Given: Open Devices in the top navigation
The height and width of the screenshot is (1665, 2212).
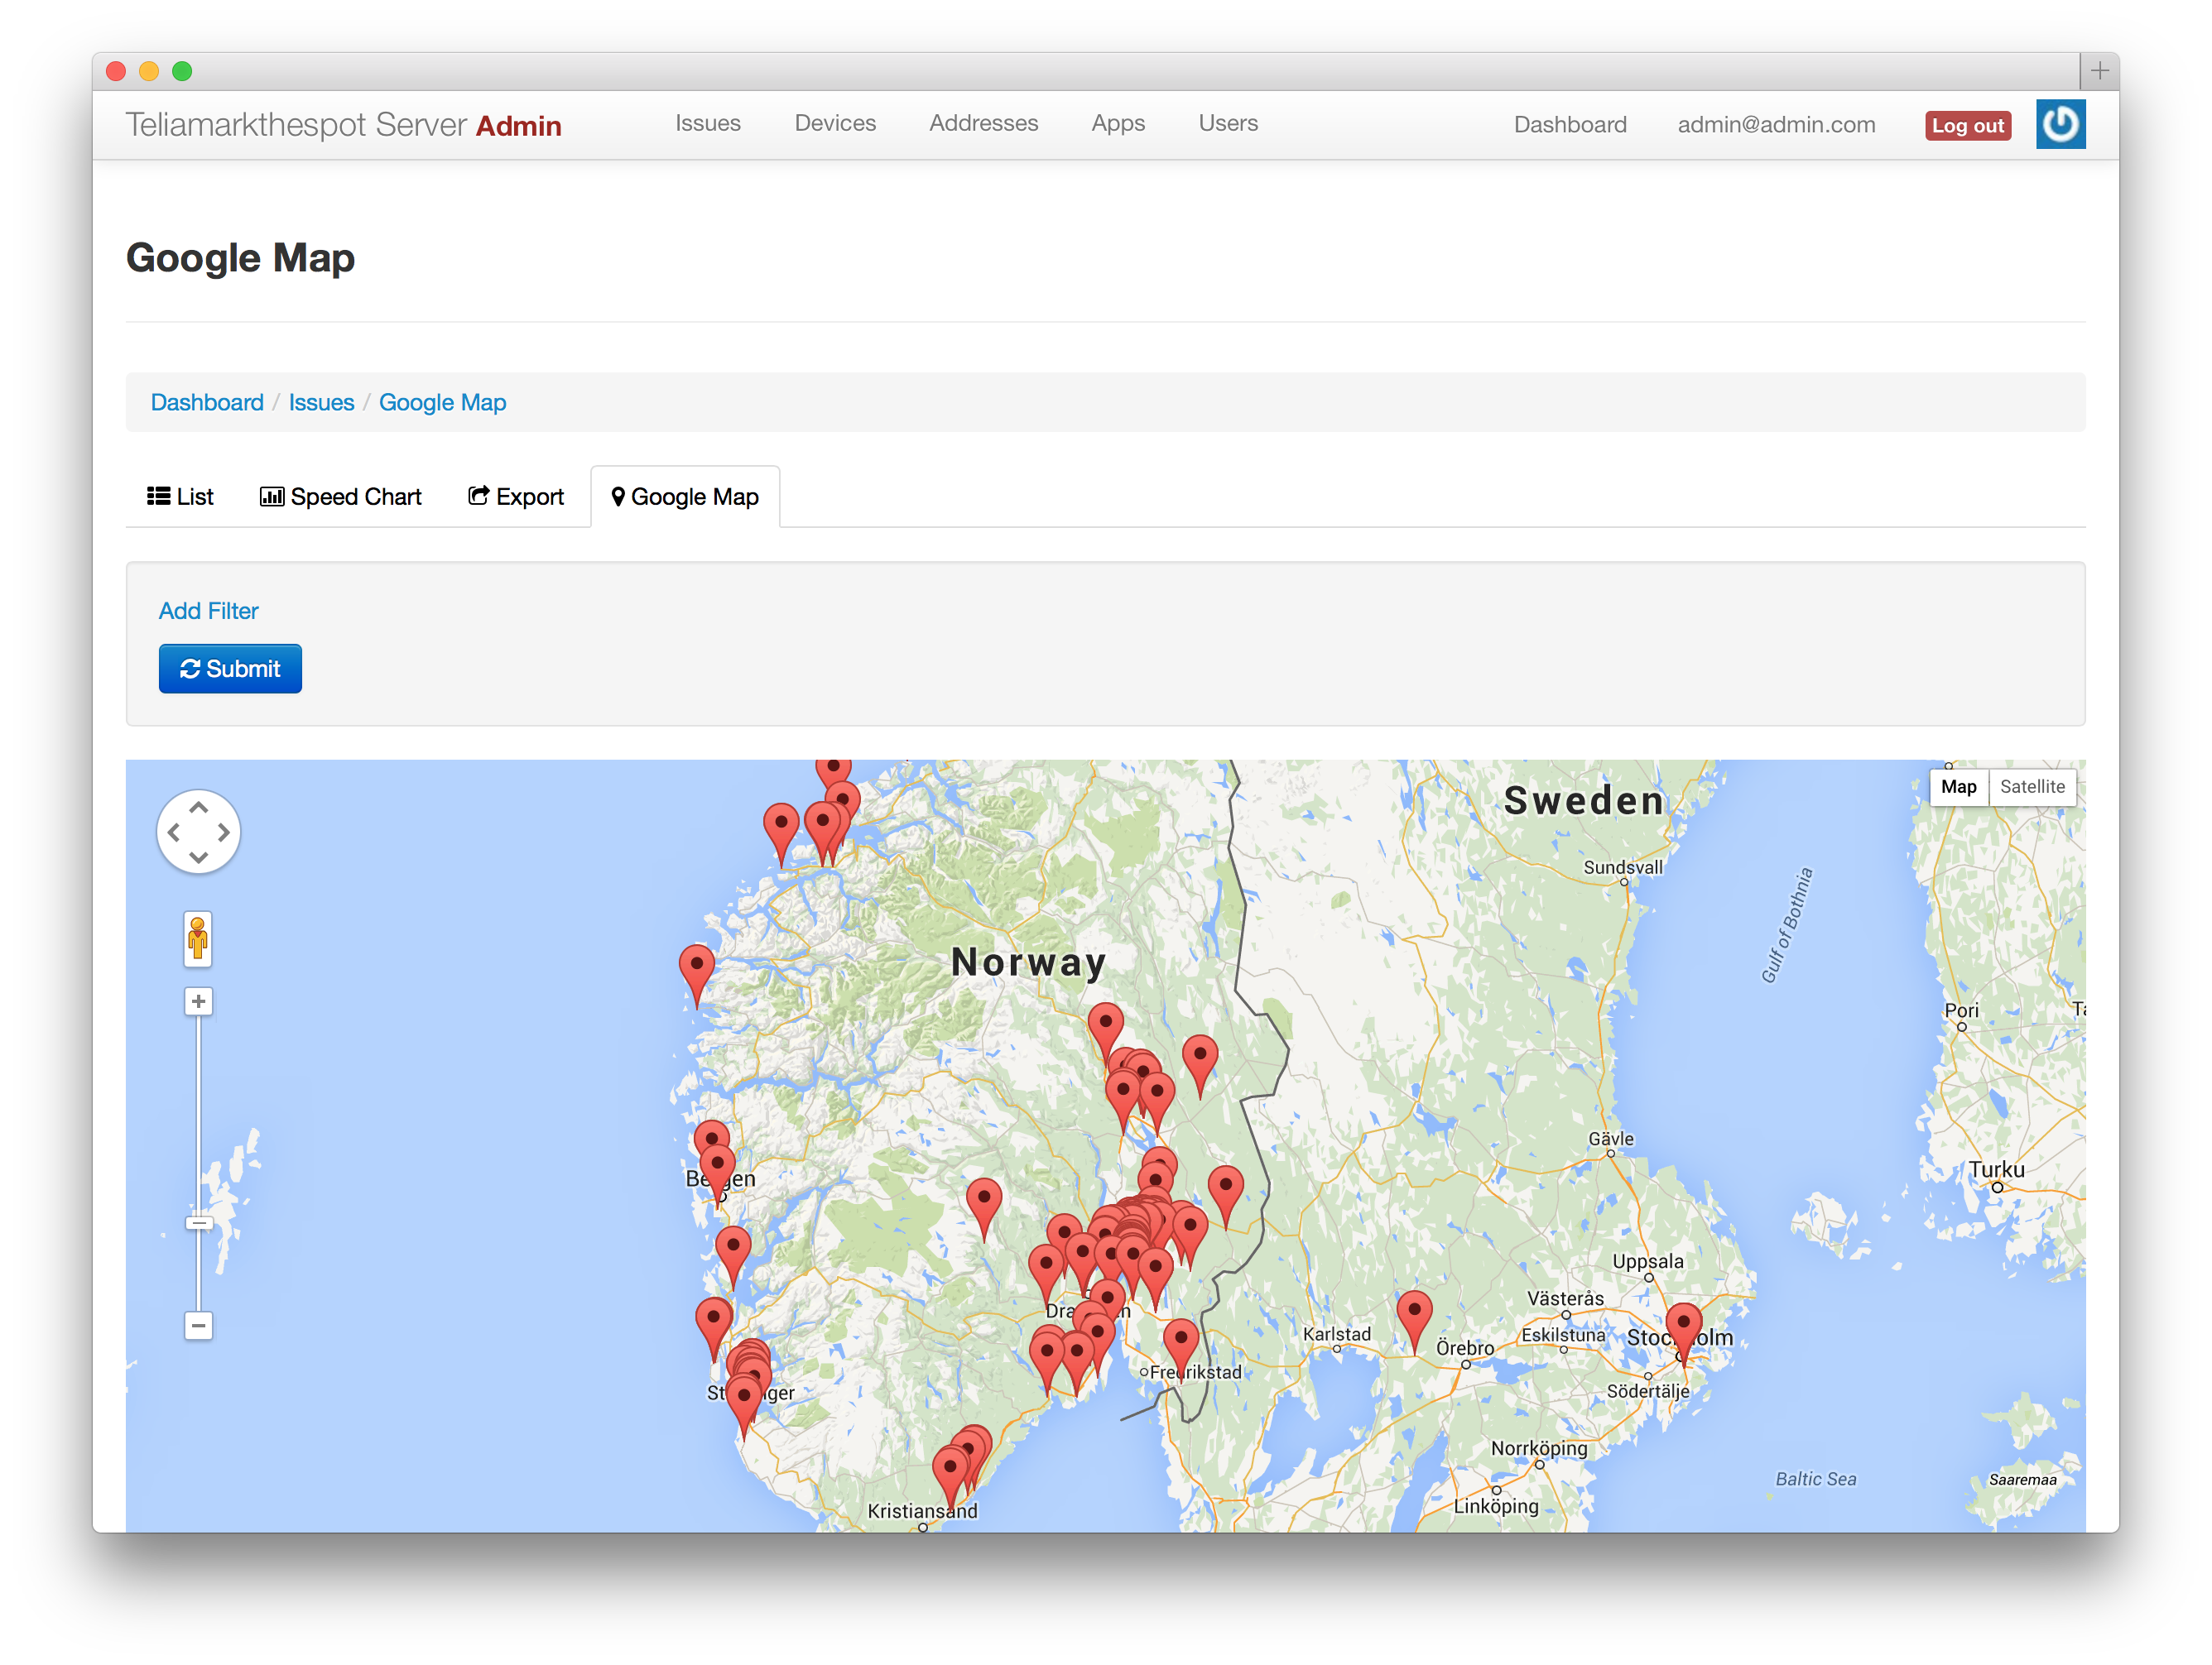Looking at the screenshot, I should click(835, 123).
